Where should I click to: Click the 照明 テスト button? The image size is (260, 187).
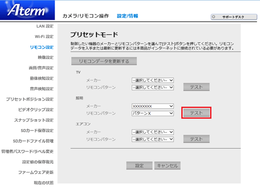[197, 113]
